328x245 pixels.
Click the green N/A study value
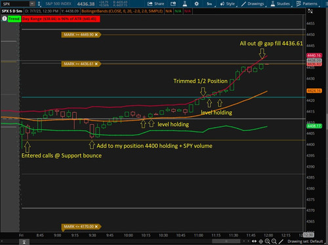tap(178, 11)
